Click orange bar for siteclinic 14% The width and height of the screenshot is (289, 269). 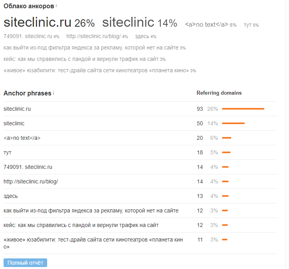pos(233,123)
